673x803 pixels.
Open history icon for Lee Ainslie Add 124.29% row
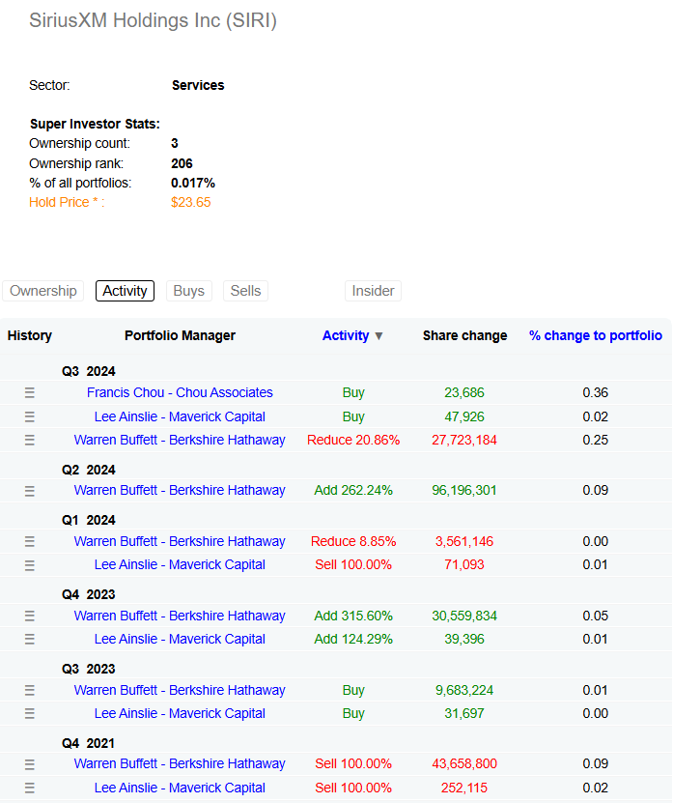click(x=30, y=639)
